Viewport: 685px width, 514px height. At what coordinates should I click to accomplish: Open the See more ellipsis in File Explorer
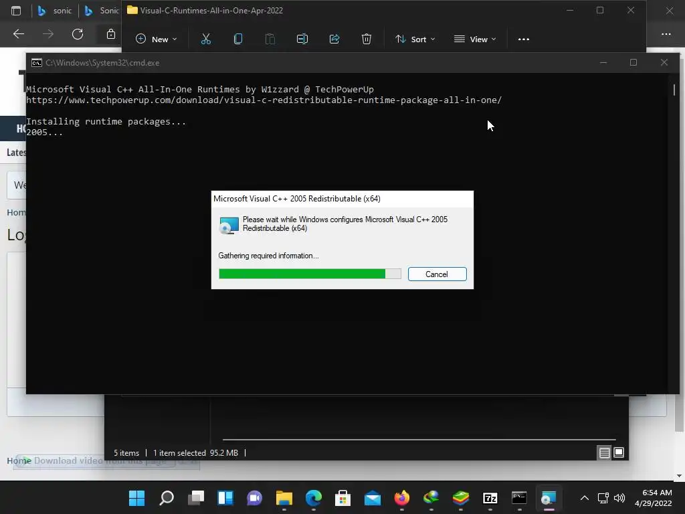click(x=523, y=39)
